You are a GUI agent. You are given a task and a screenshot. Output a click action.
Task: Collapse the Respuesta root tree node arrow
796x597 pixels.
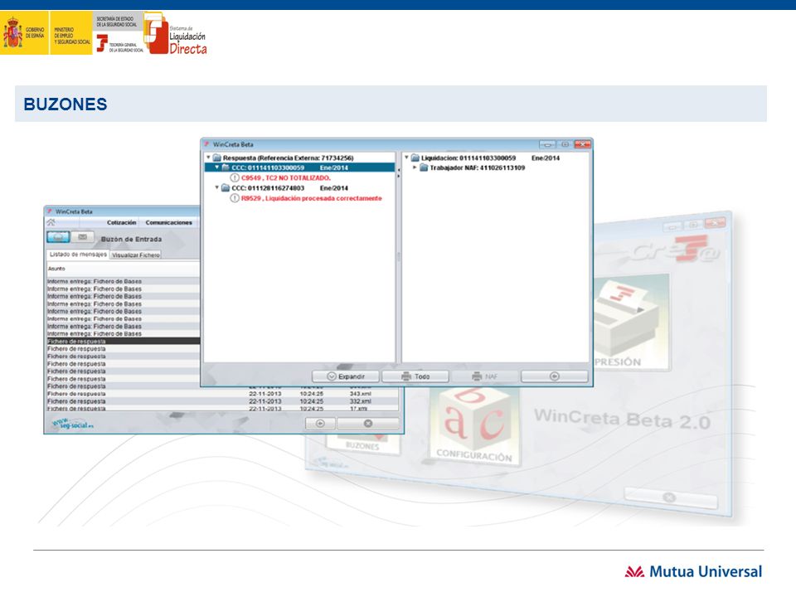(x=208, y=158)
